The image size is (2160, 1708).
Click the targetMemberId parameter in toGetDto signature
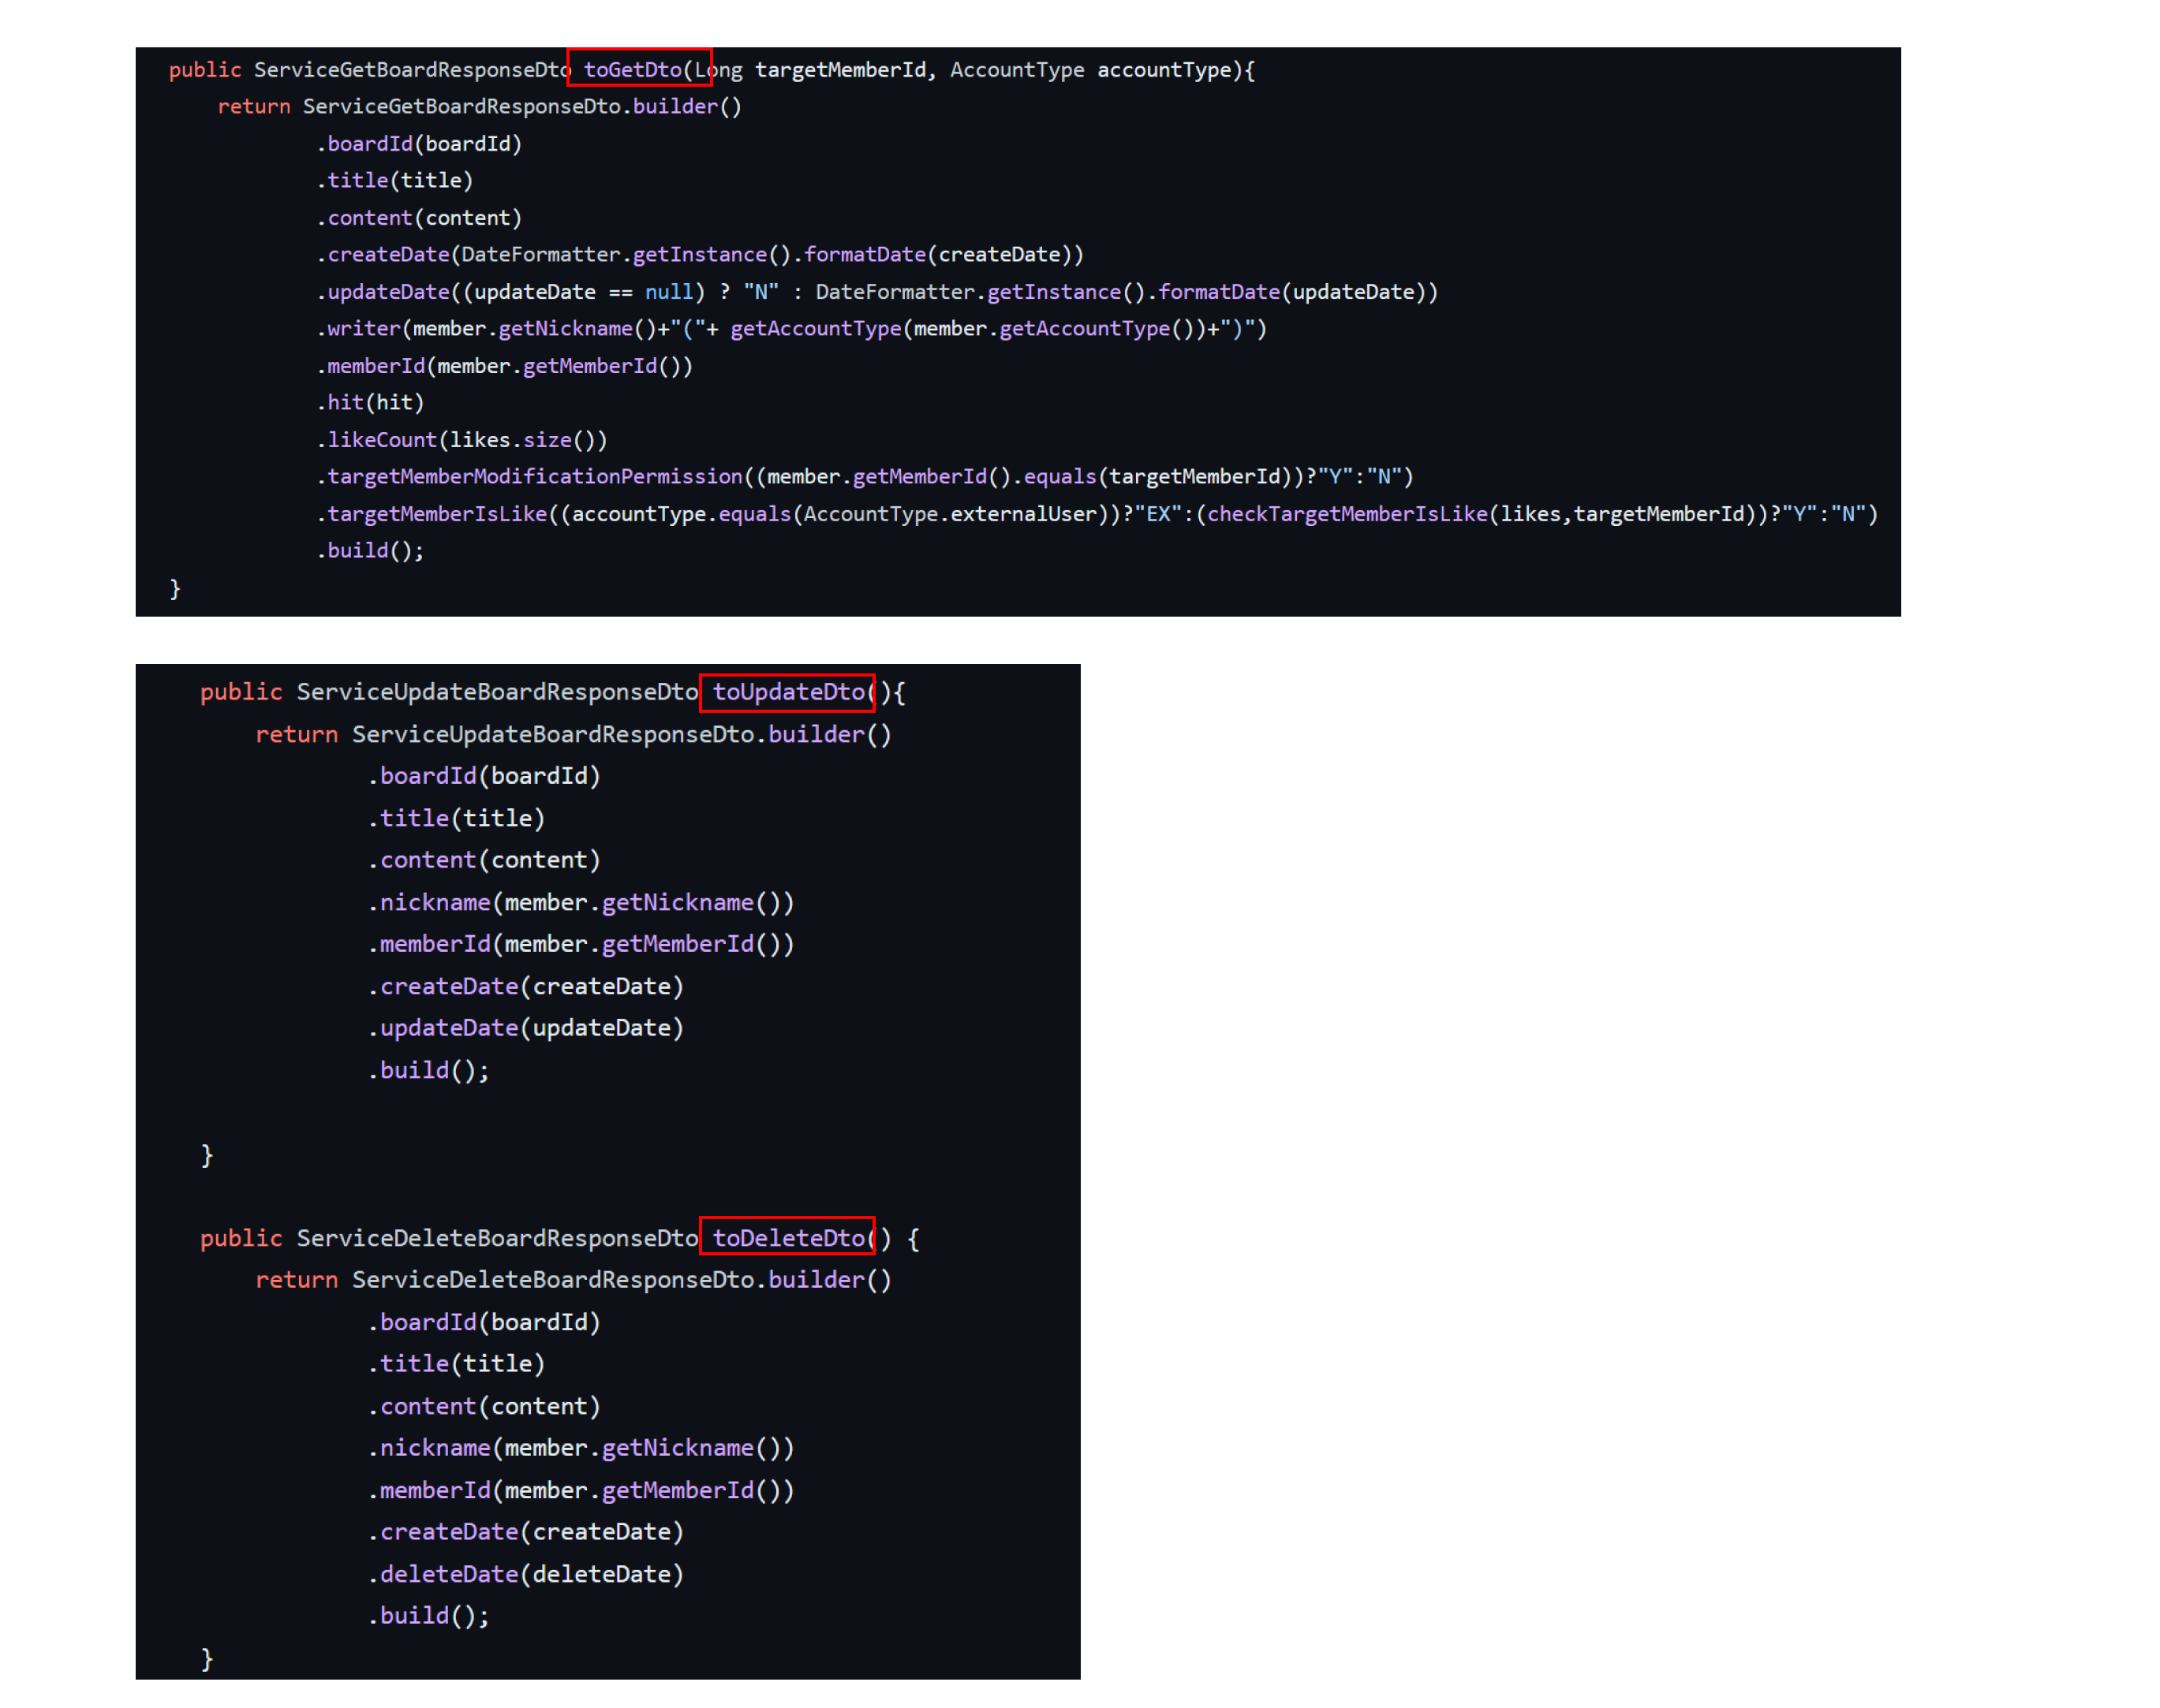(839, 69)
